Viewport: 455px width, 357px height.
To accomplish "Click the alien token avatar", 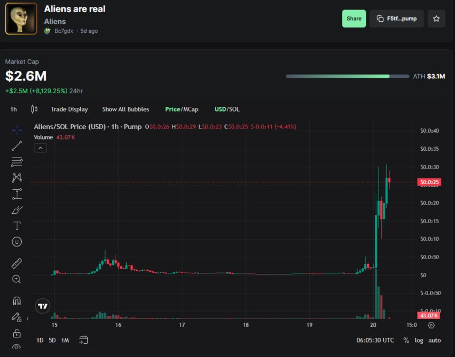I will (x=21, y=19).
